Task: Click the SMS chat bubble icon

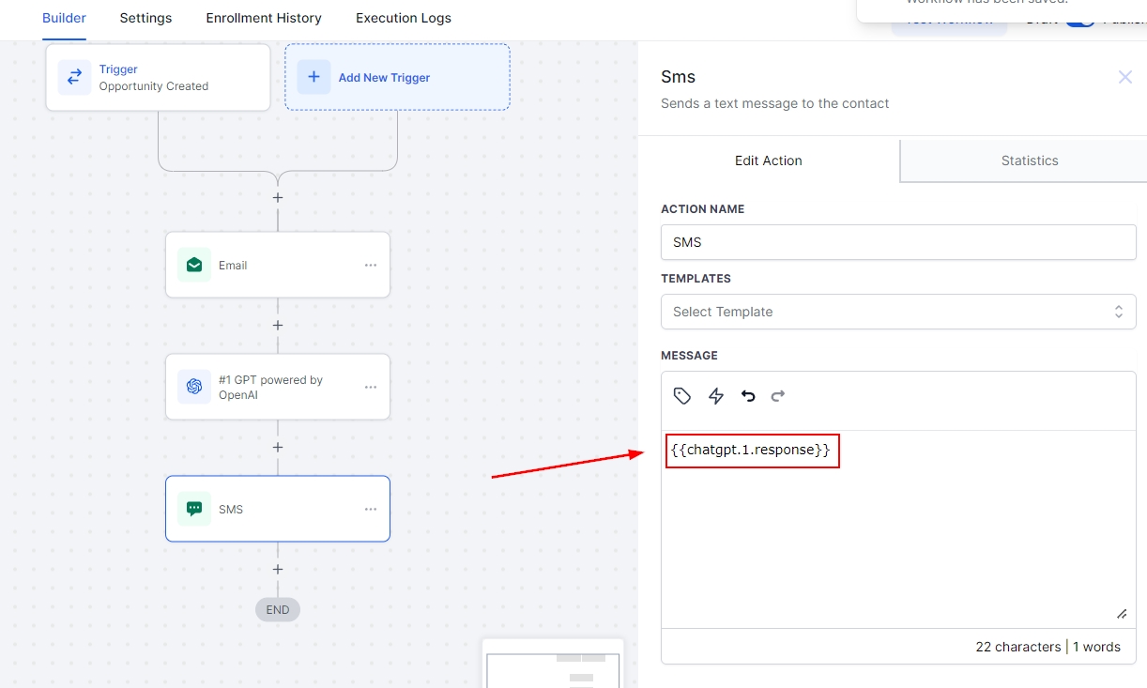Action: click(194, 509)
